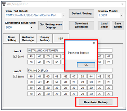Click the Download Success! message text
Image resolution: width=127 pixels, height=111 pixels.
point(79,53)
